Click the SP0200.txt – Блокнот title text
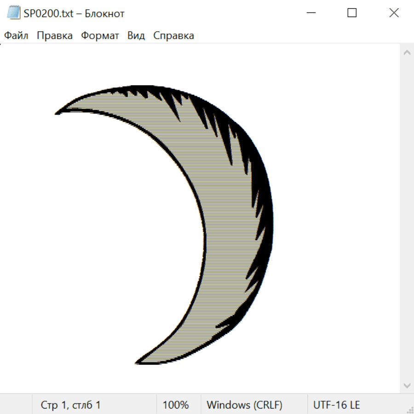This screenshot has width=414, height=414. click(74, 13)
